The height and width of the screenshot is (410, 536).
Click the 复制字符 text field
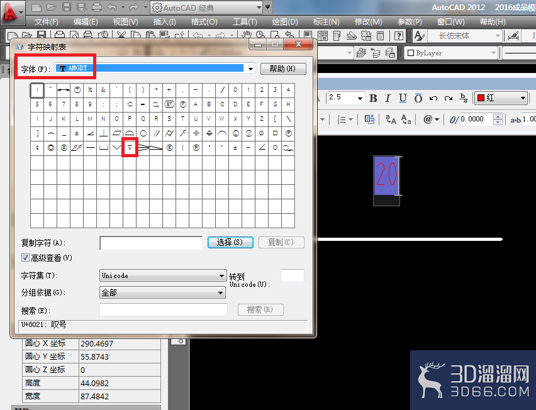coord(151,243)
